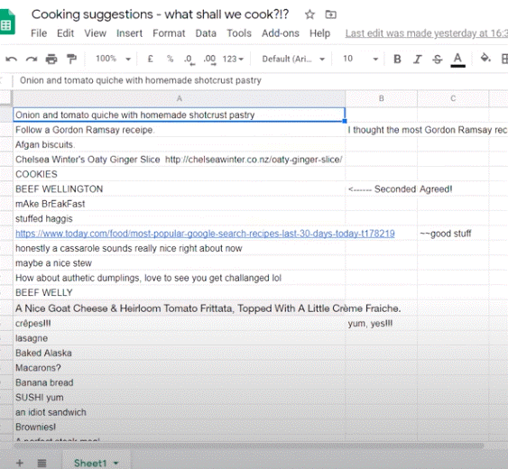508x469 pixels.
Task: Click the formula bar text field
Action: [259, 80]
